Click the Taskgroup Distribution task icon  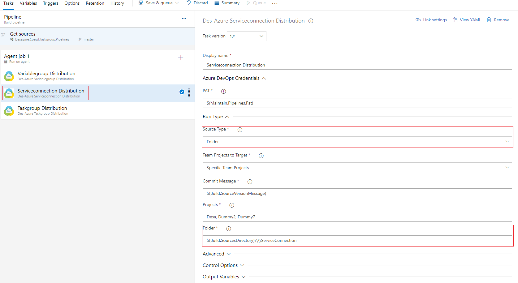pos(9,110)
